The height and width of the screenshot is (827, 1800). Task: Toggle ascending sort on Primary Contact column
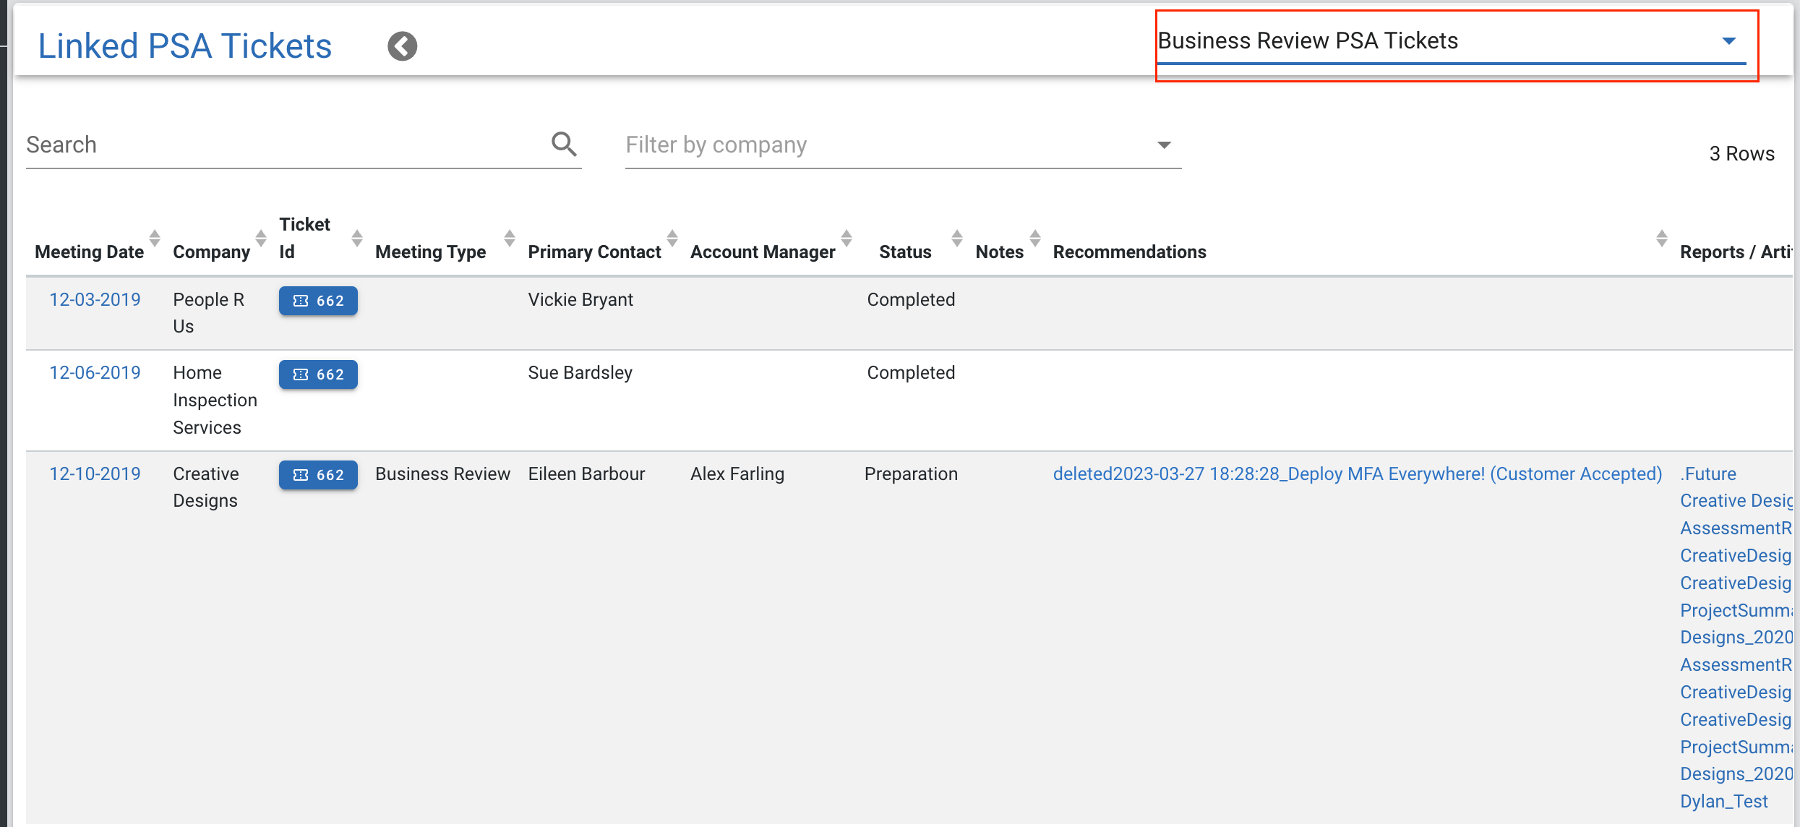click(x=672, y=239)
